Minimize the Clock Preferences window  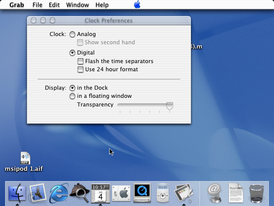pos(43,20)
